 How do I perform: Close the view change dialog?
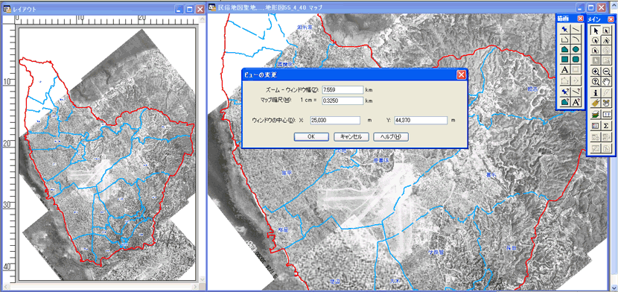pos(461,75)
